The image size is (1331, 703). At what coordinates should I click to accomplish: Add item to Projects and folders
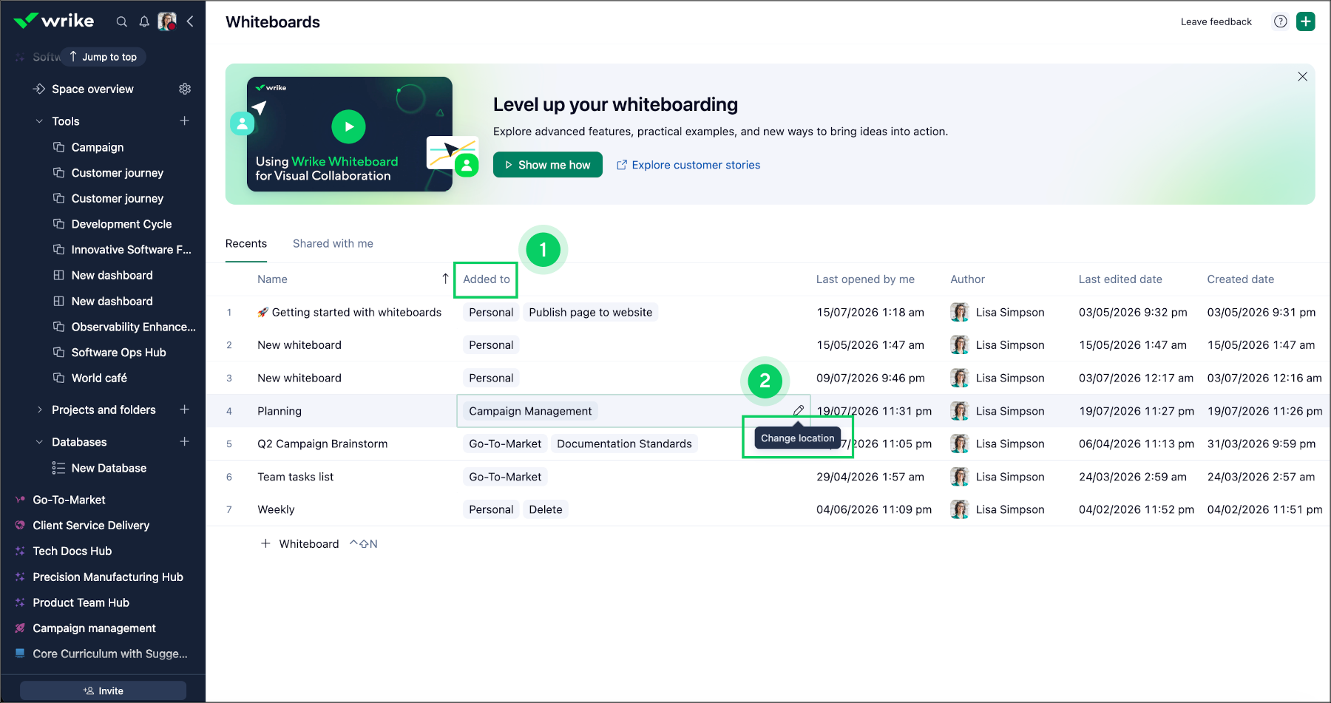(185, 410)
